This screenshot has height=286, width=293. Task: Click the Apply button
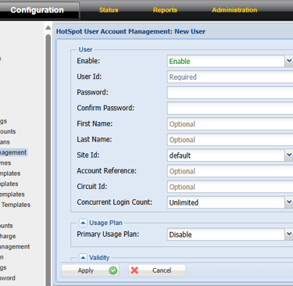pyautogui.click(x=90, y=270)
